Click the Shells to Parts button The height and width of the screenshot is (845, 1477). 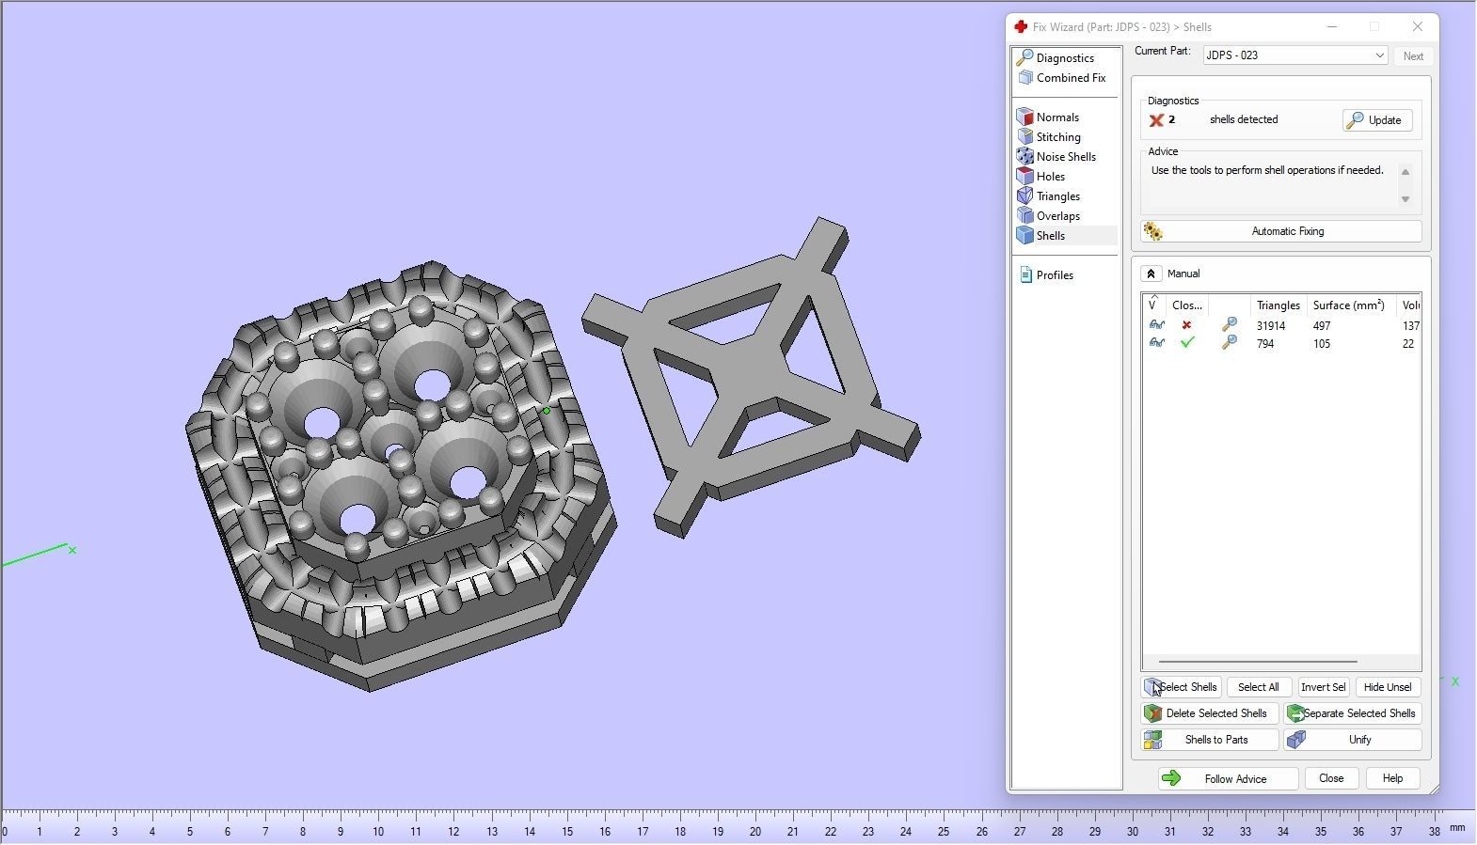(x=1210, y=740)
